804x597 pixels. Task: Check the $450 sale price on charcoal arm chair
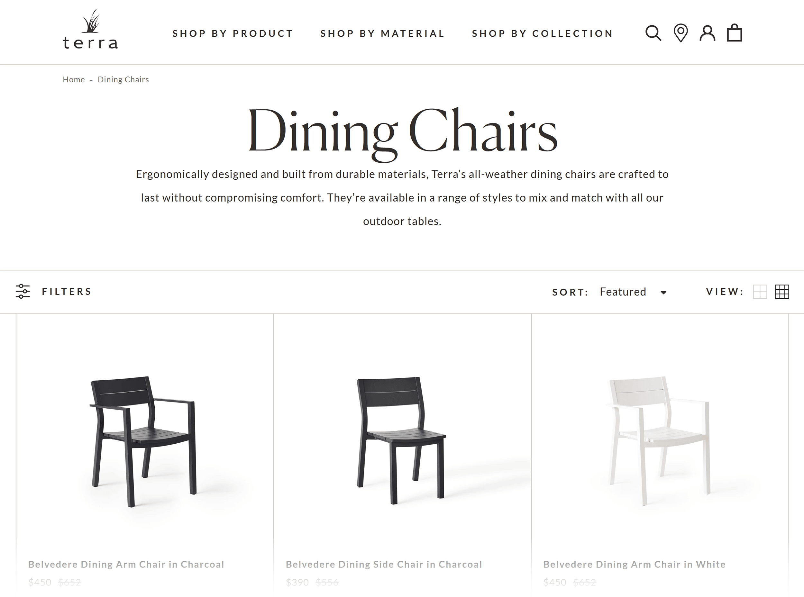tap(41, 582)
